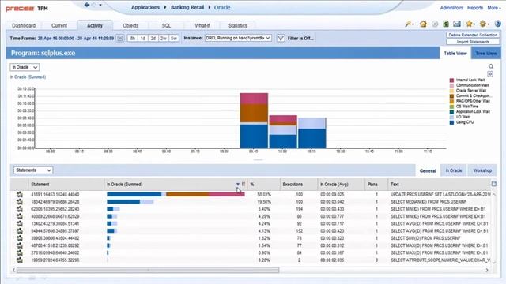The image size is (506, 284).
Task: Select the 2w time frame button
Action: (164, 38)
